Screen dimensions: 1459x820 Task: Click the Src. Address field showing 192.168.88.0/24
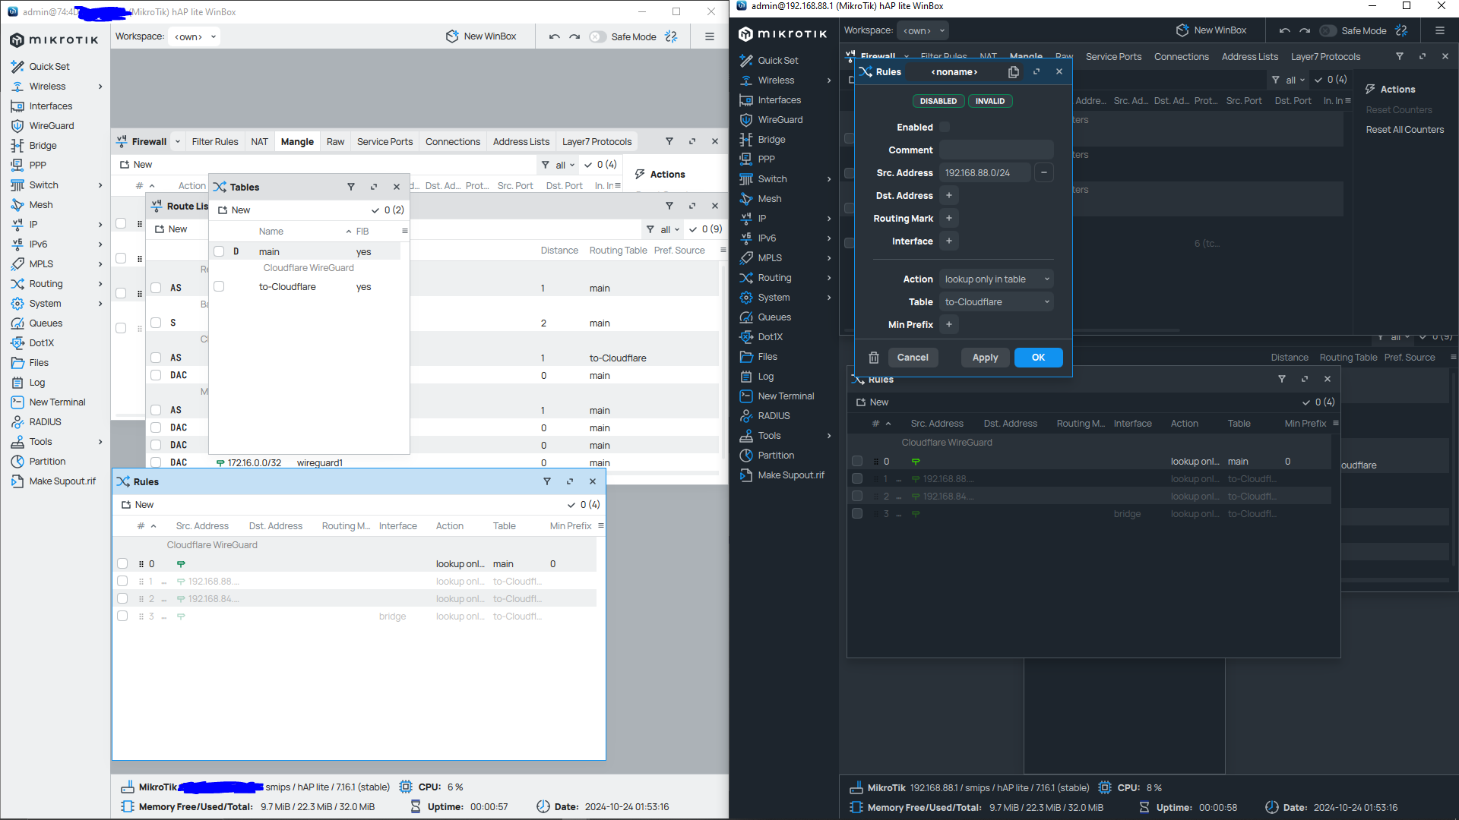pyautogui.click(x=985, y=172)
